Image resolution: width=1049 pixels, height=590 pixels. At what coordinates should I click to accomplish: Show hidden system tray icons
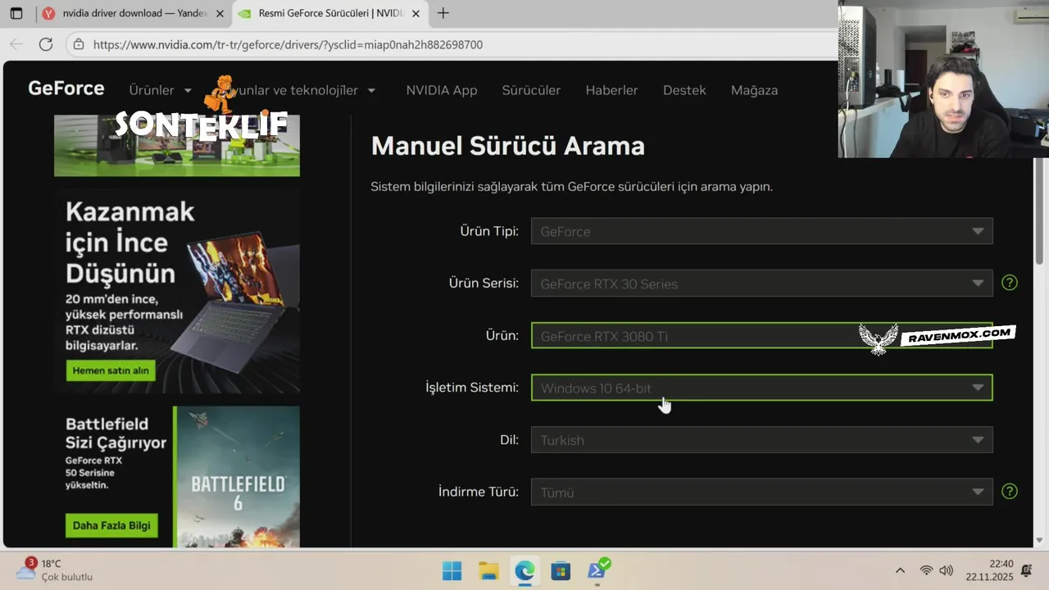point(900,570)
